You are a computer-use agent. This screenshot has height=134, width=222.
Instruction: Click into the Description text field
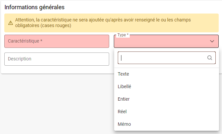[x=57, y=59]
